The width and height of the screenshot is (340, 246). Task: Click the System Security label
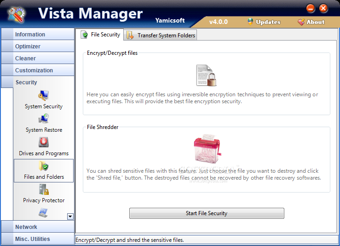pos(44,106)
